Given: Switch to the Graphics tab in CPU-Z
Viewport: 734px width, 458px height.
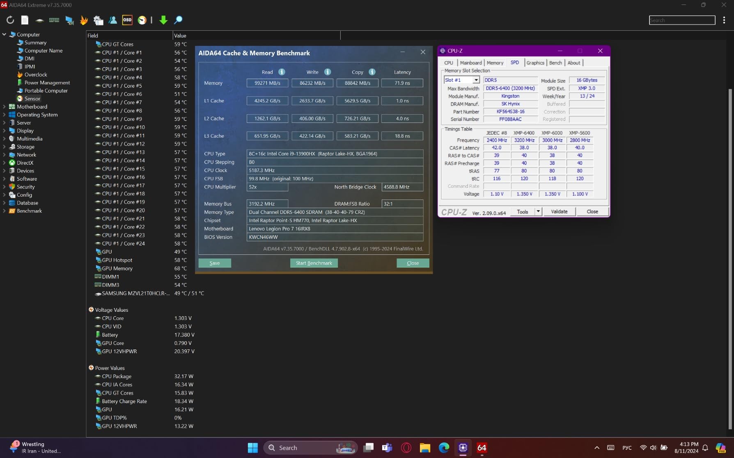Looking at the screenshot, I should coord(535,63).
